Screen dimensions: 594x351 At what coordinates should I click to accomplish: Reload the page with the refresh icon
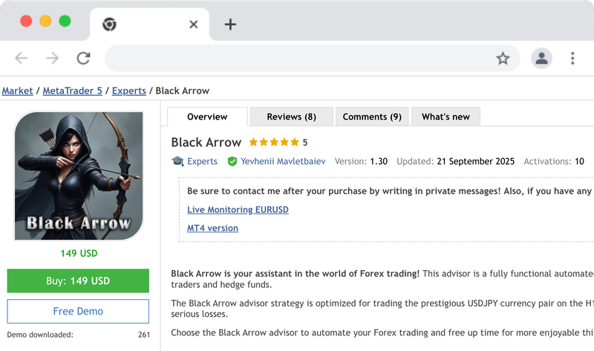point(83,59)
